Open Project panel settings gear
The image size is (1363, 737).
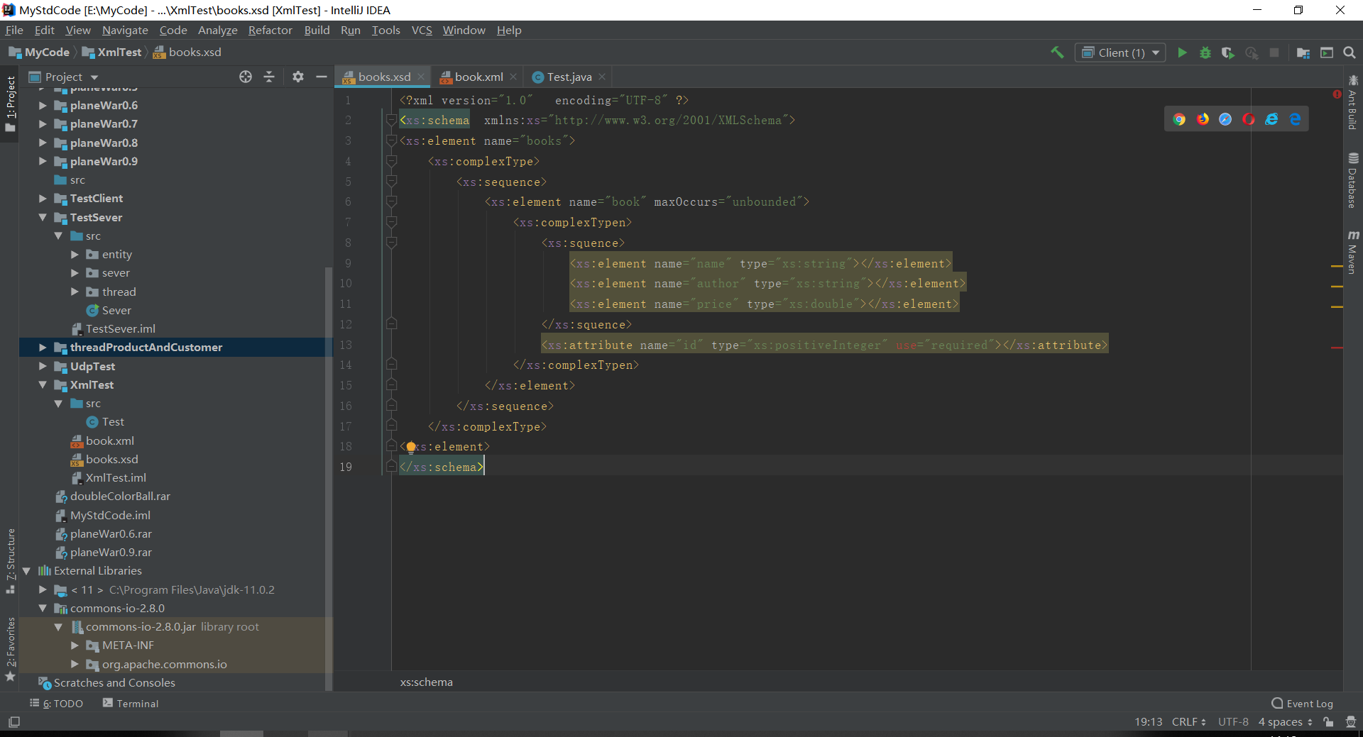tap(298, 77)
